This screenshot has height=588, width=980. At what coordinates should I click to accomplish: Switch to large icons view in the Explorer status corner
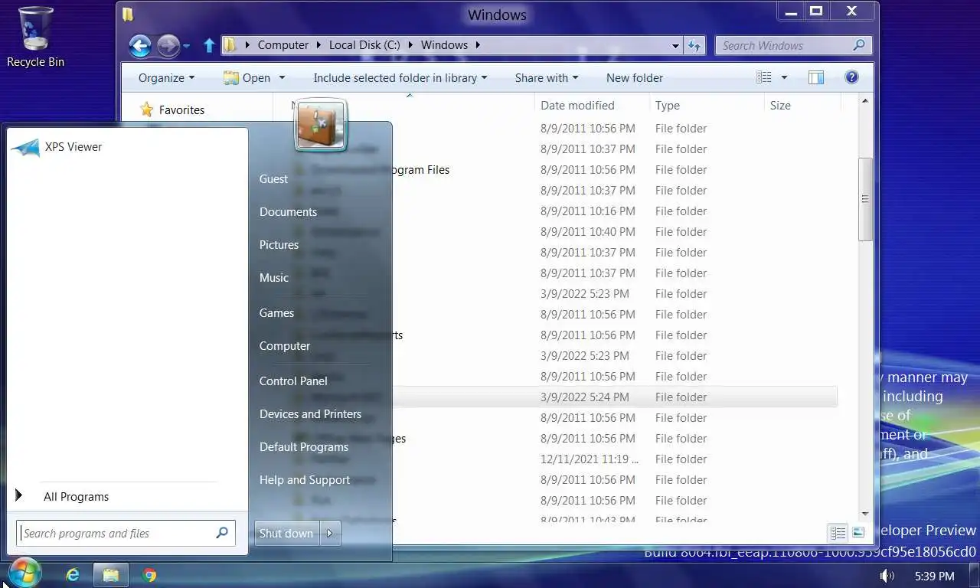(x=858, y=533)
